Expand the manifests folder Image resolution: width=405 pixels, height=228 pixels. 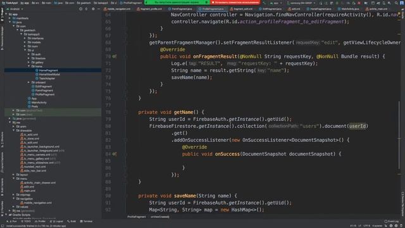(x=10, y=18)
